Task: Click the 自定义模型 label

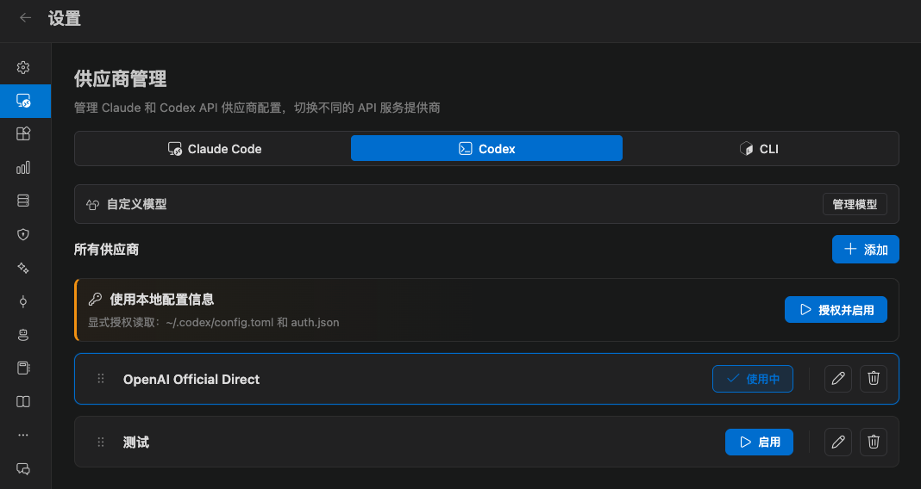Action: (136, 204)
